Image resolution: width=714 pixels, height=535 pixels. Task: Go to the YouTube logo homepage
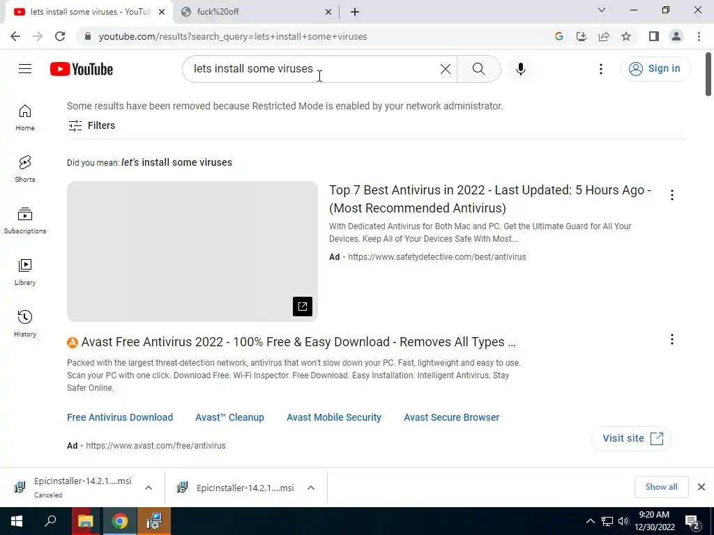pyautogui.click(x=82, y=69)
